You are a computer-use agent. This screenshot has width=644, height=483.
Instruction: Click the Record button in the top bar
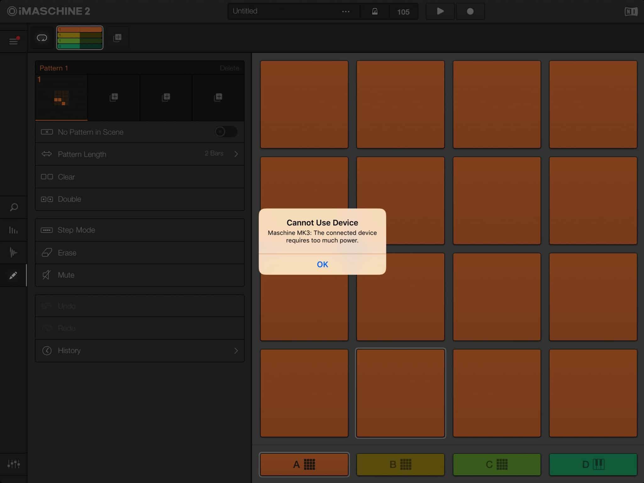click(x=470, y=11)
